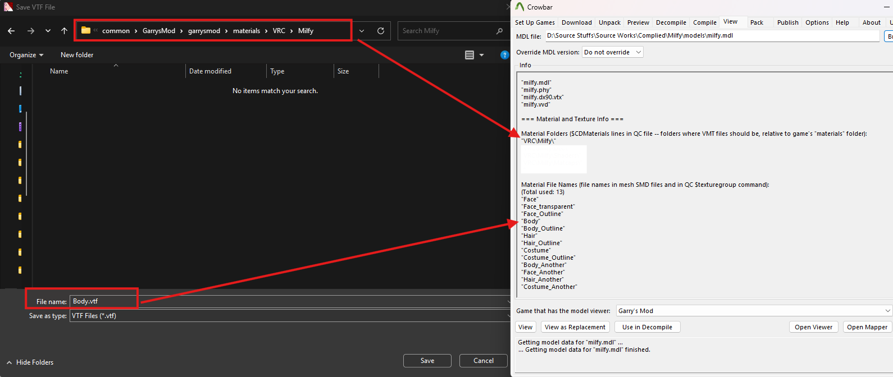Switch to the Help tab
The width and height of the screenshot is (893, 377).
coord(842,22)
